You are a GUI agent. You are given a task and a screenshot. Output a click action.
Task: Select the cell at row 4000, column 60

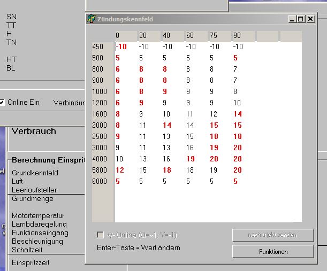(190, 159)
